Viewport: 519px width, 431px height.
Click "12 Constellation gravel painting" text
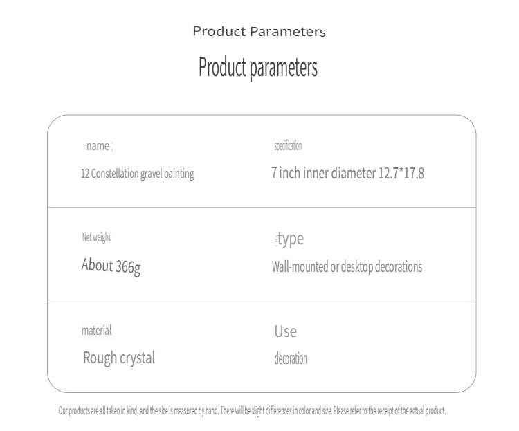[138, 174]
